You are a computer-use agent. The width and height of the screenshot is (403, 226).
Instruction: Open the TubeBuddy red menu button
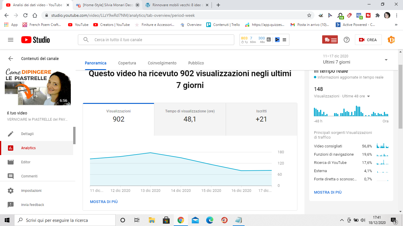tap(330, 40)
